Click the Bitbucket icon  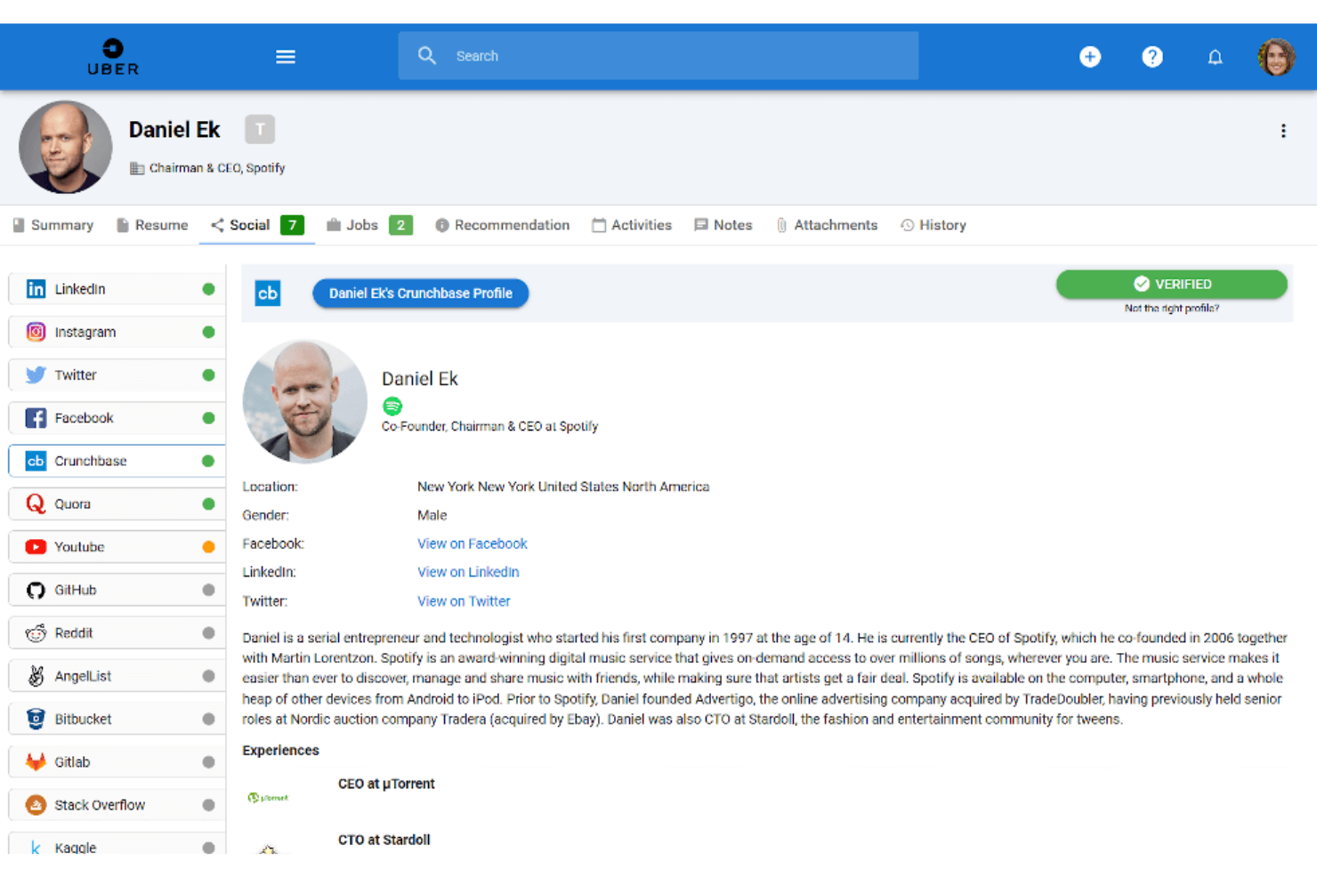pos(36,719)
